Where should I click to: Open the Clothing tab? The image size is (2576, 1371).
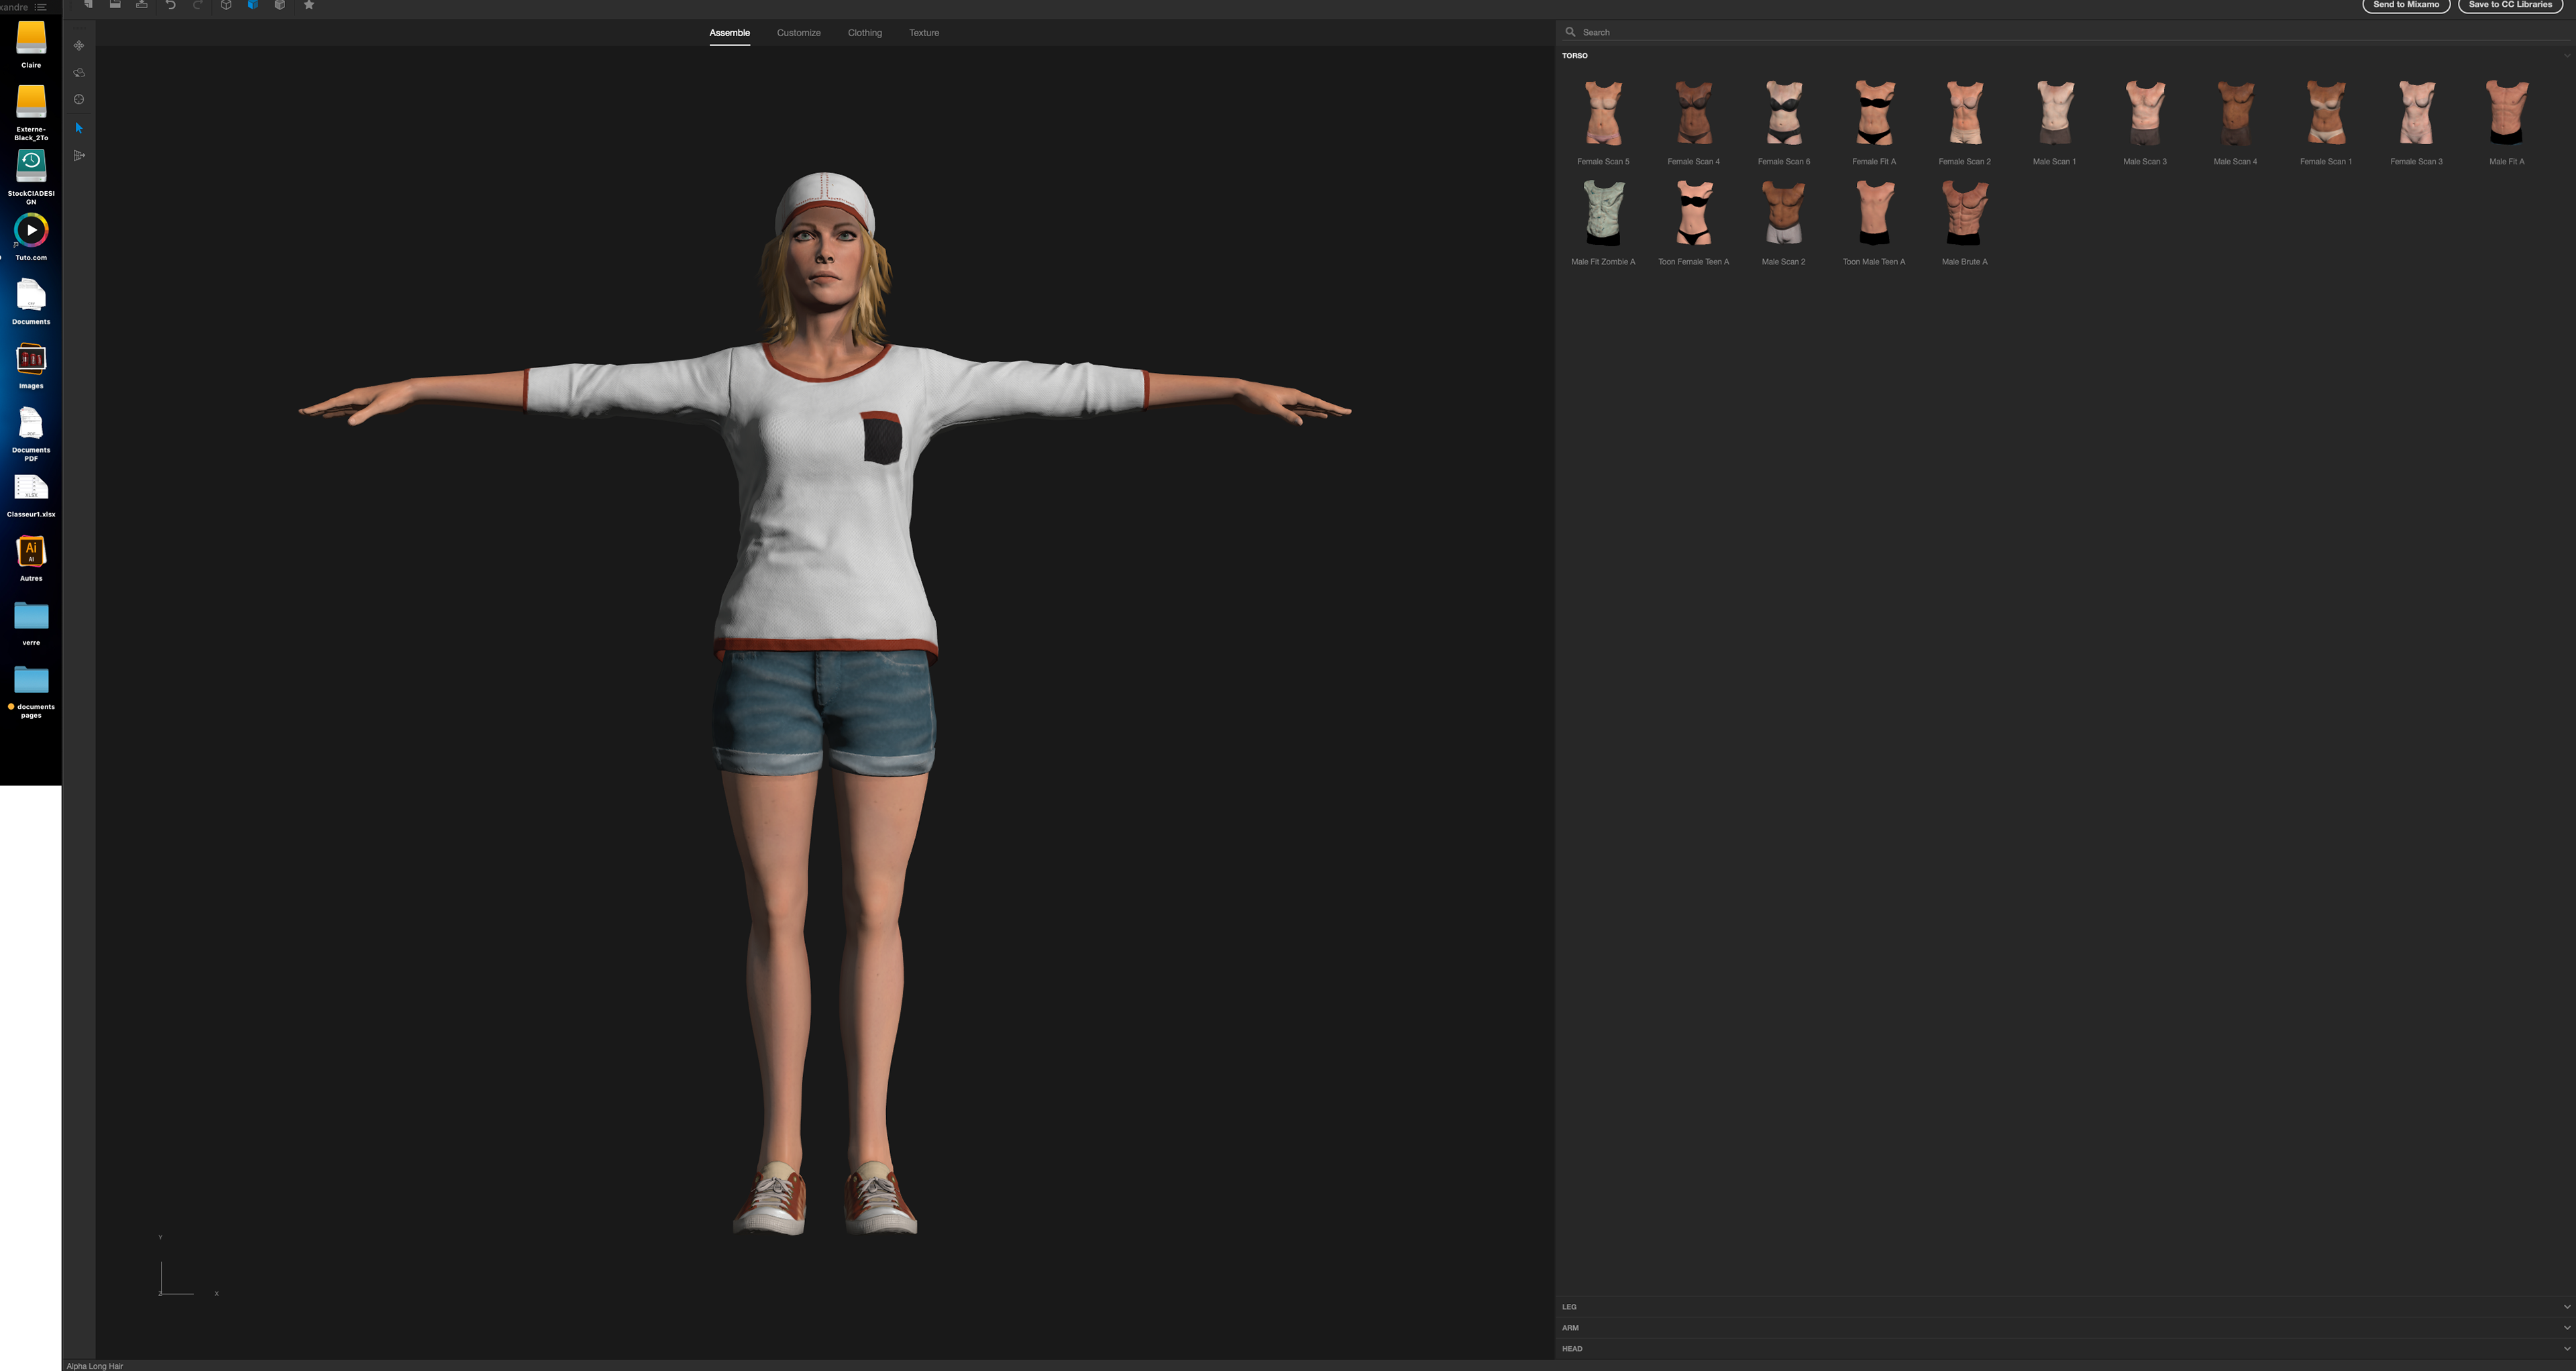tap(865, 33)
